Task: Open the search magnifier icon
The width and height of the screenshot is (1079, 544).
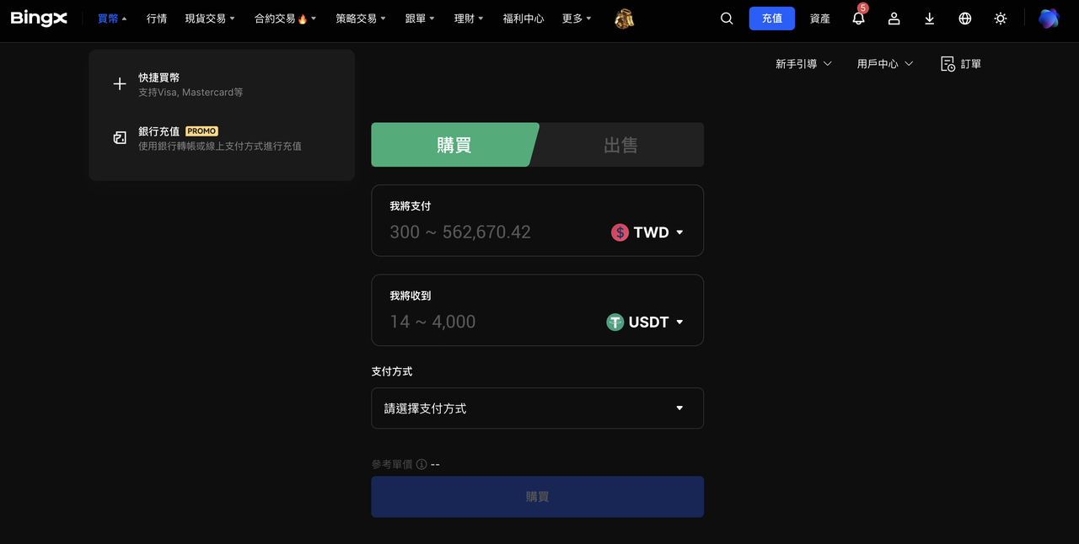Action: tap(727, 19)
